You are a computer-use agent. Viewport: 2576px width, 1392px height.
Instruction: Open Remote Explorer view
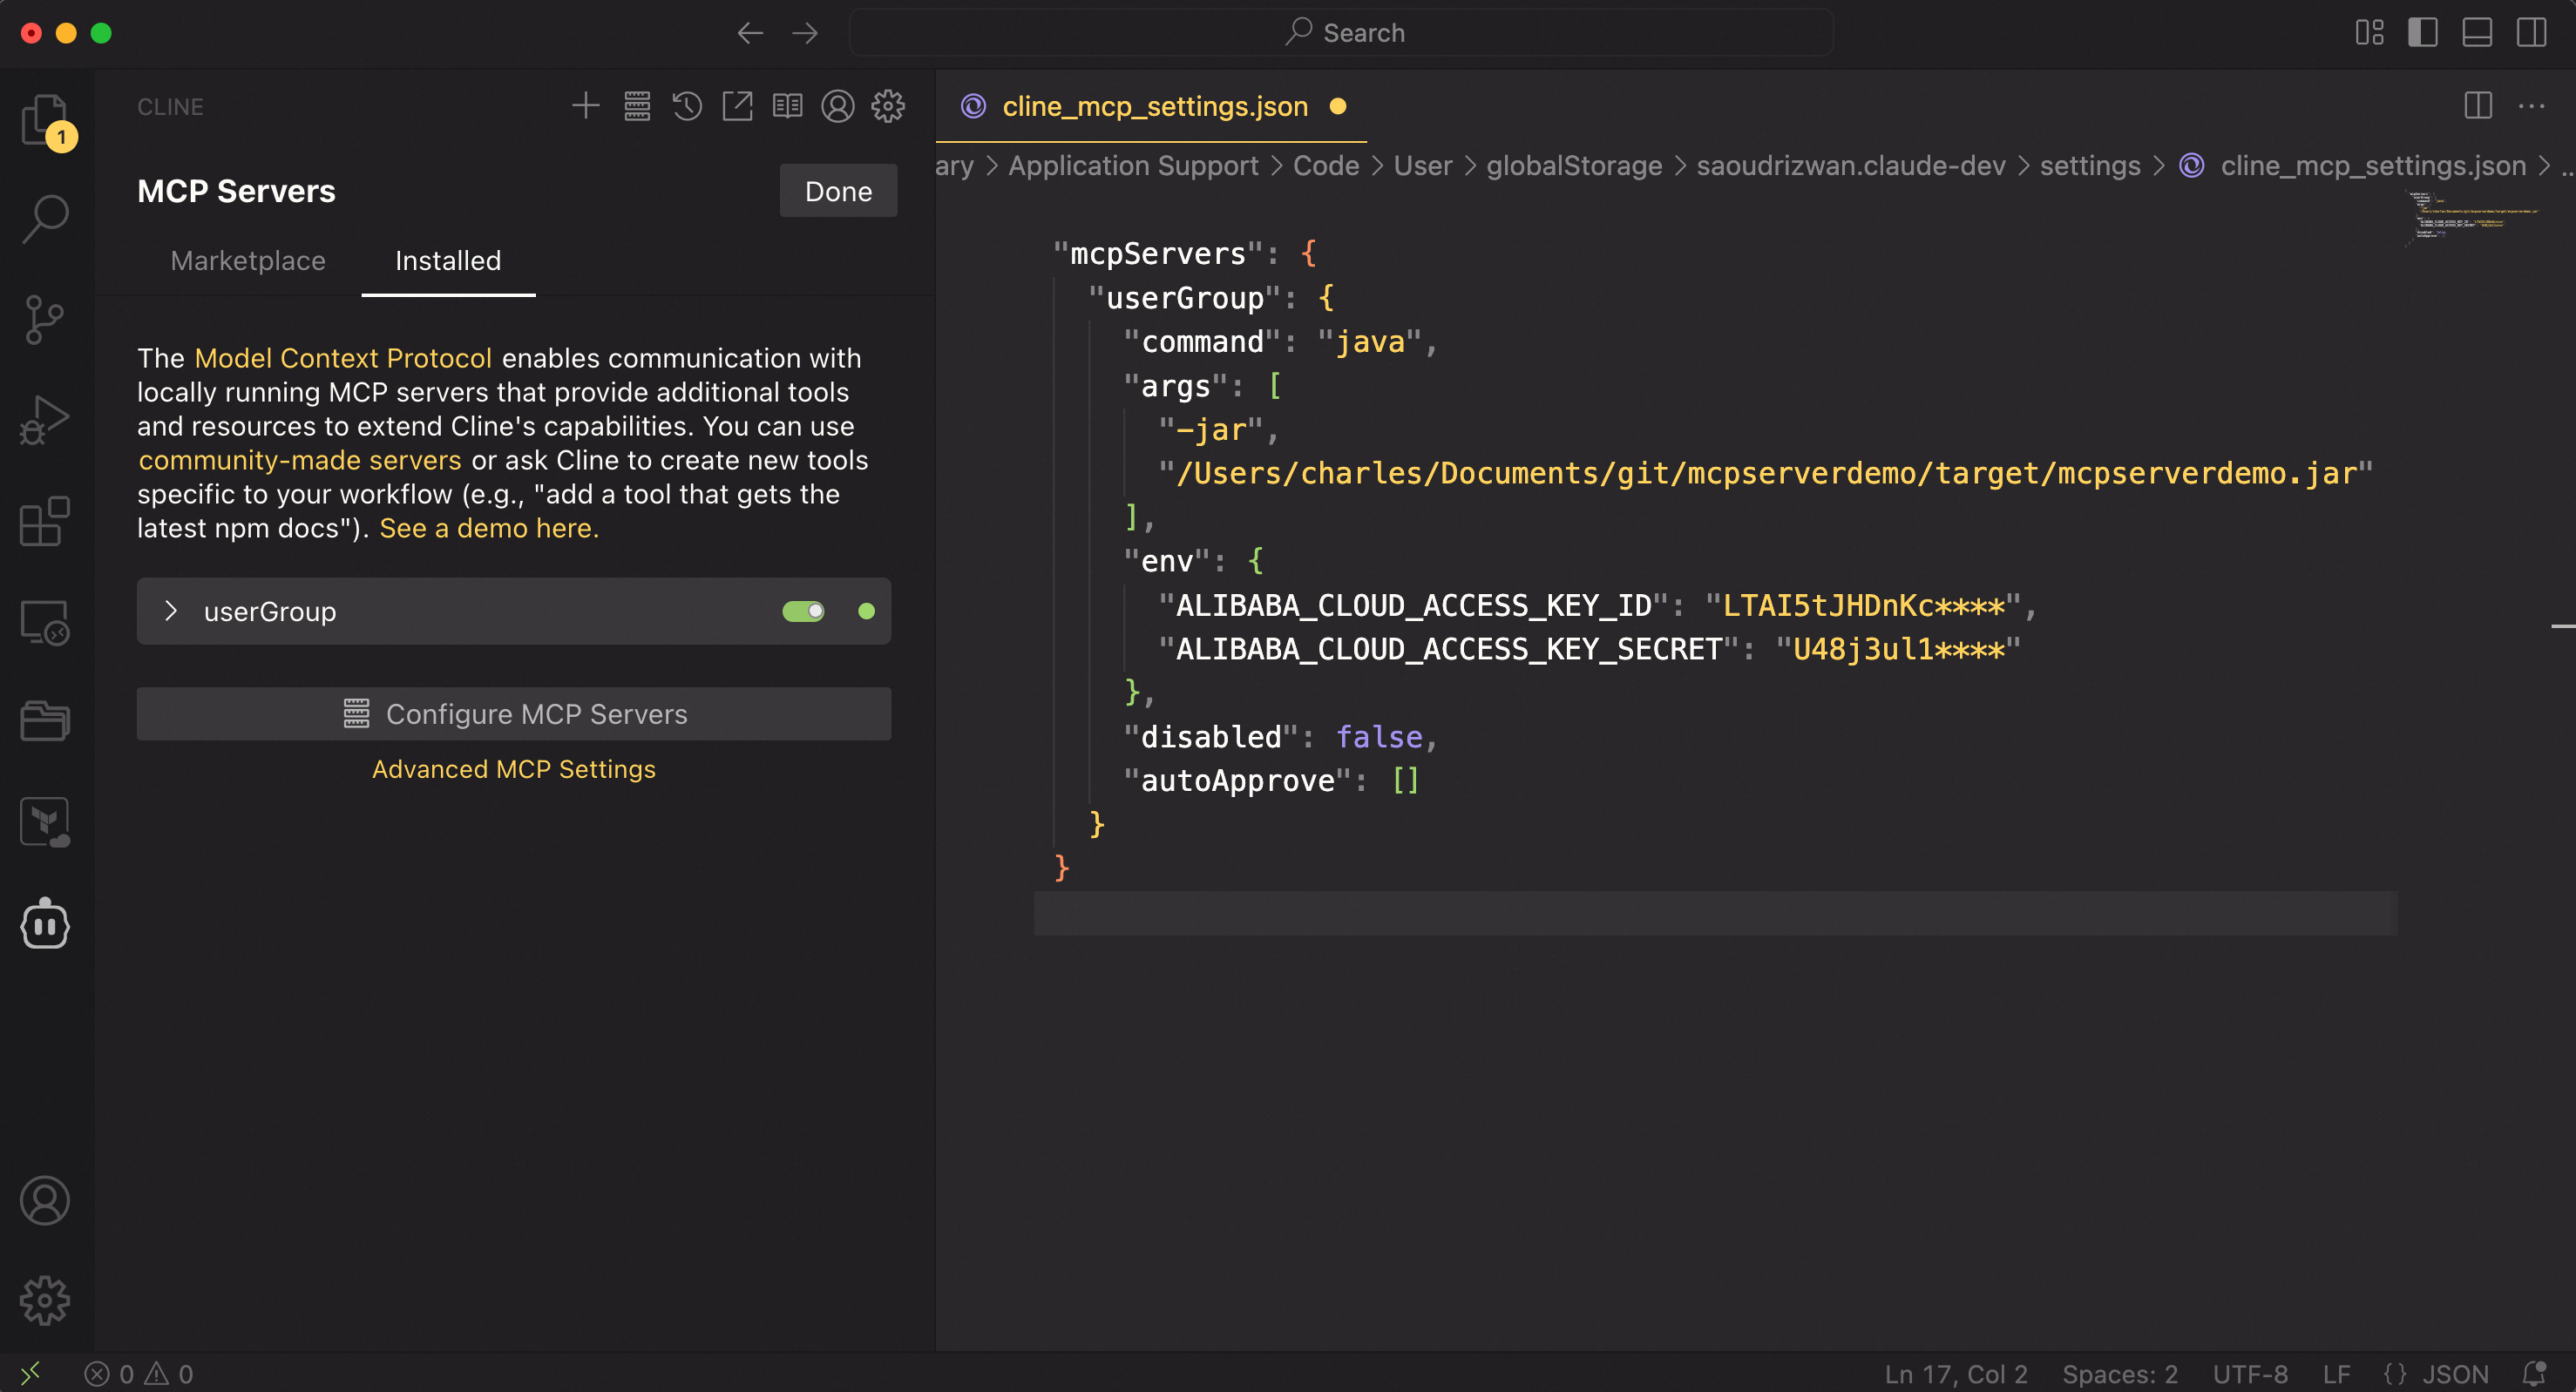click(45, 623)
